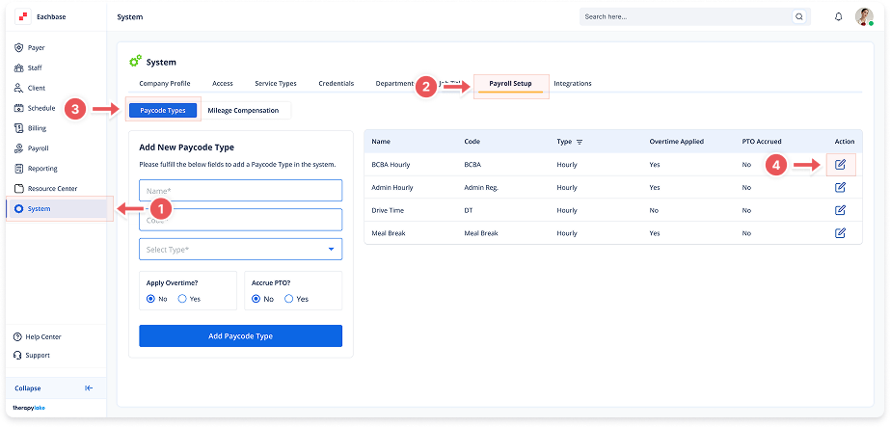Select Yes for Accrue PTO
Image resolution: width=890 pixels, height=427 pixels.
(x=289, y=299)
